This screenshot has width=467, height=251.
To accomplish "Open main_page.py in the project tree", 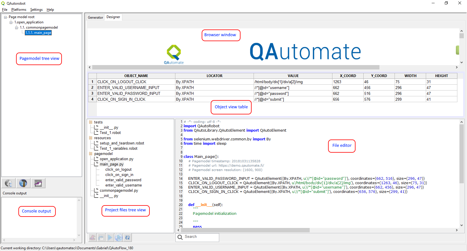I will tap(111, 164).
